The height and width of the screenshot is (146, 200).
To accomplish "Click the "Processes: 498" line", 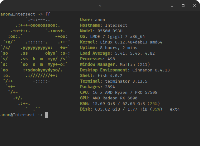I will (x=98, y=59).
